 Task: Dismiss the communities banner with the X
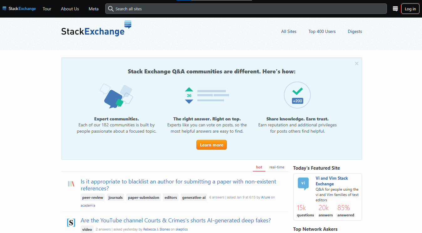(x=356, y=63)
